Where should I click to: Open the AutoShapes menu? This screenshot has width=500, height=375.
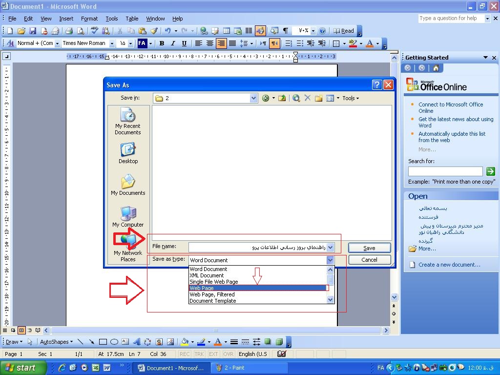click(x=56, y=342)
